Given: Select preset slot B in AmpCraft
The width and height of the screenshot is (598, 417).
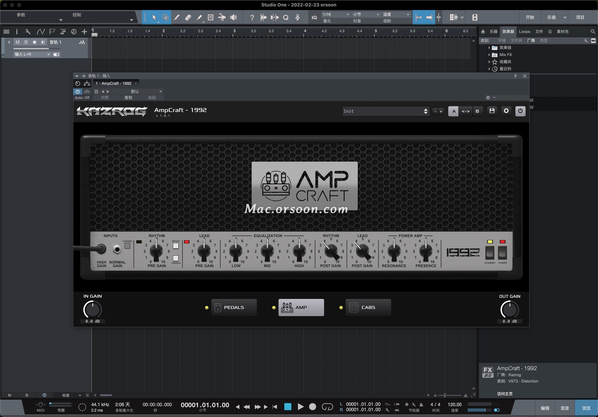Looking at the screenshot, I should coord(477,111).
